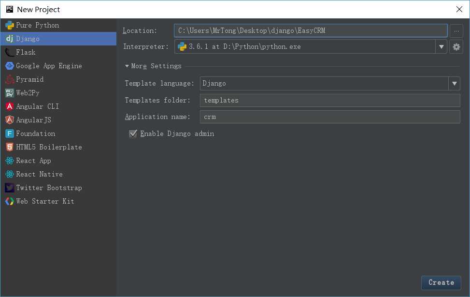Choose Web2Py project type label

tap(28, 93)
